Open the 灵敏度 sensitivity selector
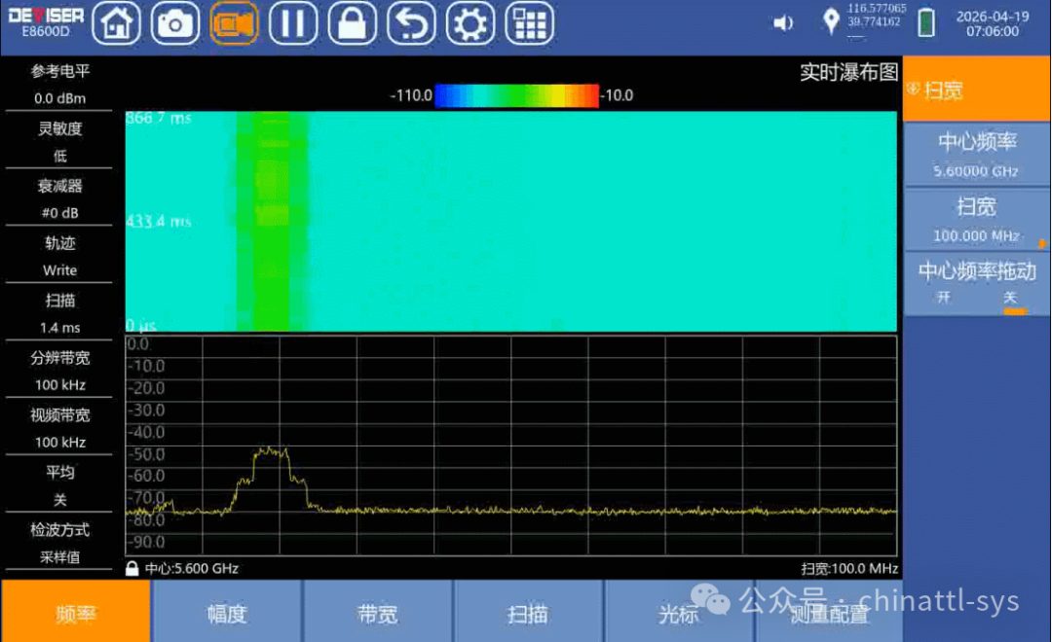1052x642 pixels. pos(59,141)
